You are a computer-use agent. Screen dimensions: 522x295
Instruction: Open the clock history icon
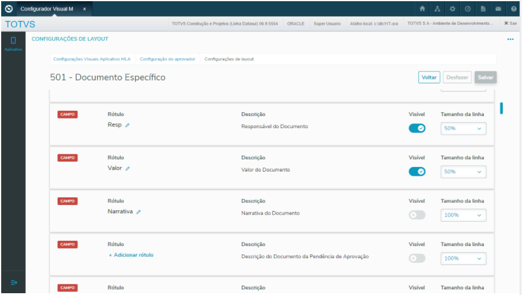click(x=468, y=9)
